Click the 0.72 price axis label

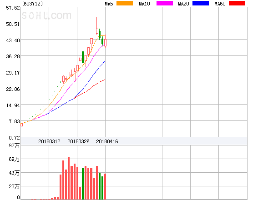[14, 138]
